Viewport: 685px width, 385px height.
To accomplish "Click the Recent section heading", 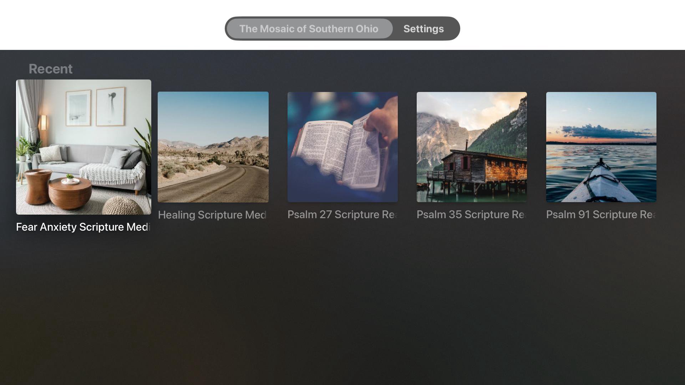I will 50,69.
